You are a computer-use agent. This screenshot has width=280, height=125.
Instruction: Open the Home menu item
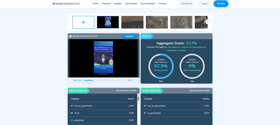click(x=95, y=4)
